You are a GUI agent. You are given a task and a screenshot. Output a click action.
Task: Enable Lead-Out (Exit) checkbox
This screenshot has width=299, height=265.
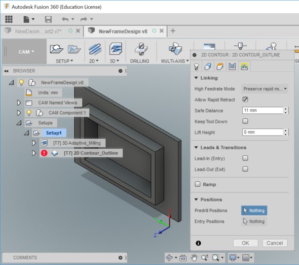click(245, 169)
